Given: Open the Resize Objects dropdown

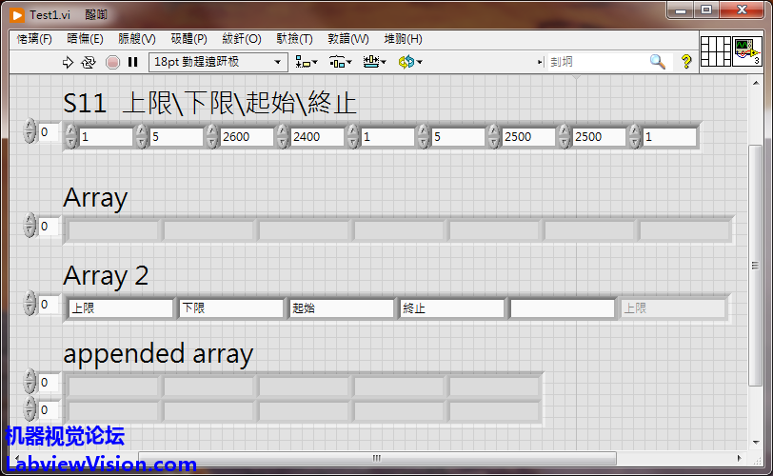Looking at the screenshot, I should click(374, 62).
